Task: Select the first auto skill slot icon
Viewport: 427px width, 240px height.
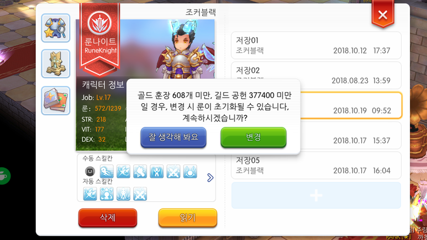Action: pos(90,194)
